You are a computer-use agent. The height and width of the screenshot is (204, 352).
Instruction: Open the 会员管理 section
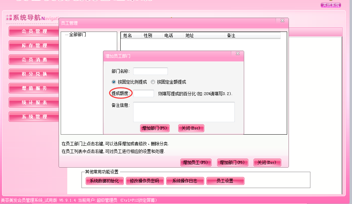coord(34,31)
